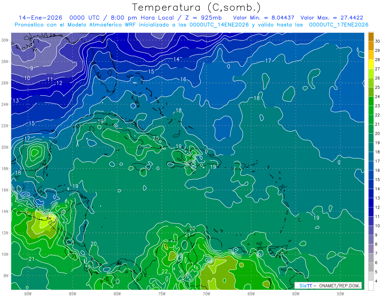Click the '28N' latitude axis label
The width and height of the screenshot is (386, 298).
[x=5, y=61]
